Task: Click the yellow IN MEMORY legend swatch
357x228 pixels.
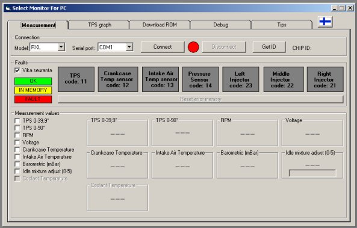Action: [x=33, y=90]
